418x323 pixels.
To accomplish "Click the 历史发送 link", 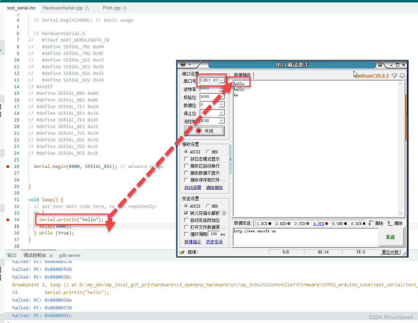I will coord(214,242).
